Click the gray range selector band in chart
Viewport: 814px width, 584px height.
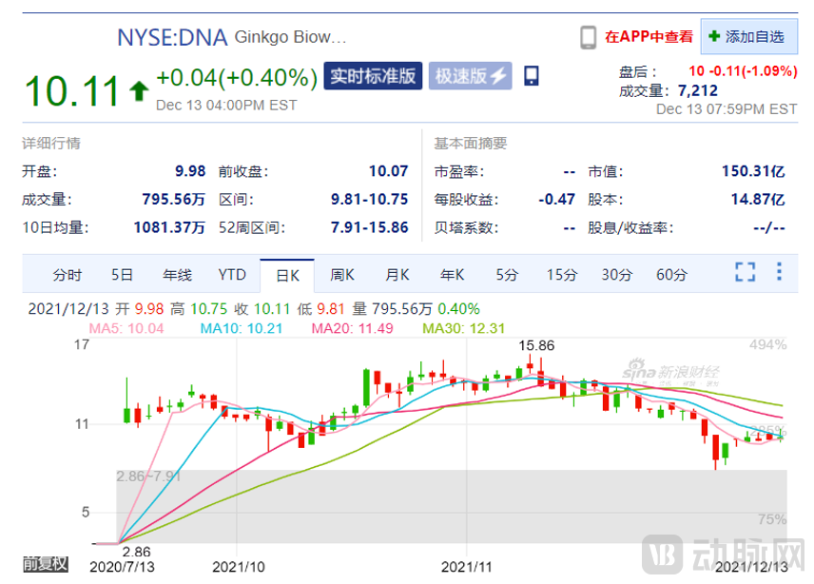451,504
